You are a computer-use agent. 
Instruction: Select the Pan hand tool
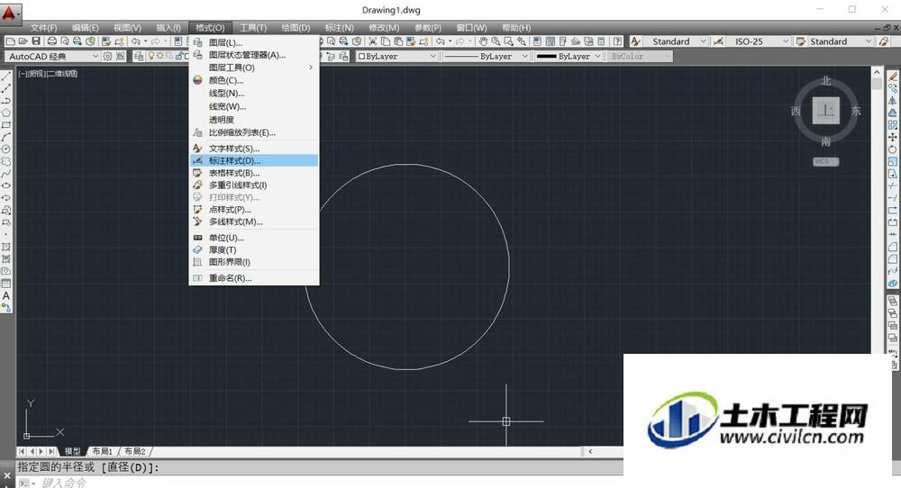(483, 41)
